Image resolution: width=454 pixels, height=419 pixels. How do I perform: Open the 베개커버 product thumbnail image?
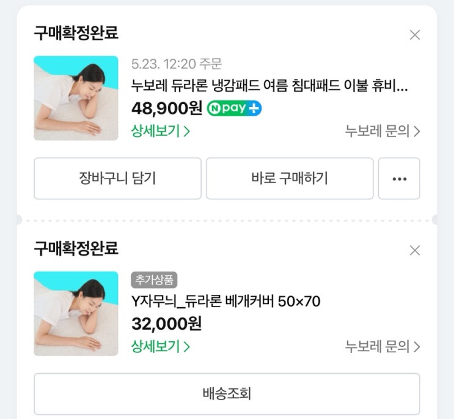(76, 314)
